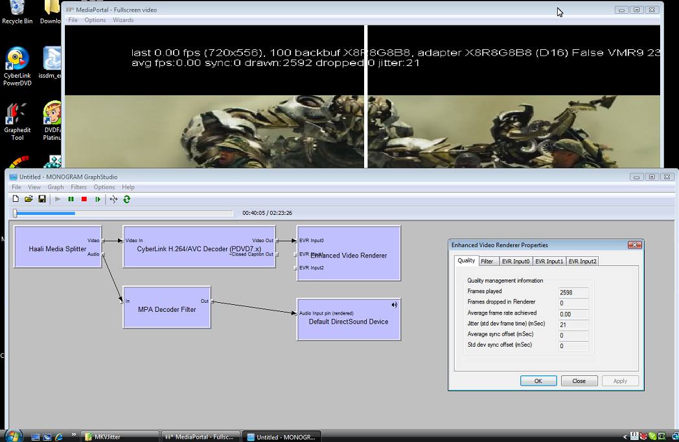Click Close in the Renderer Properties dialog
This screenshot has height=442, width=679.
(579, 381)
